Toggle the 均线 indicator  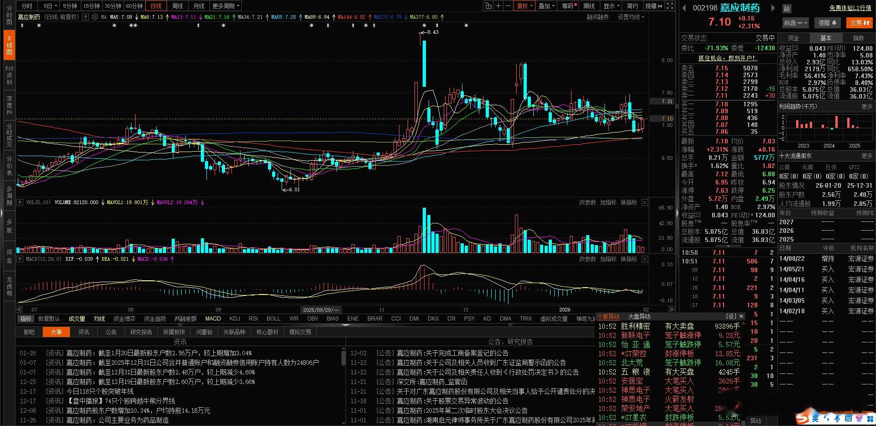click(100, 319)
